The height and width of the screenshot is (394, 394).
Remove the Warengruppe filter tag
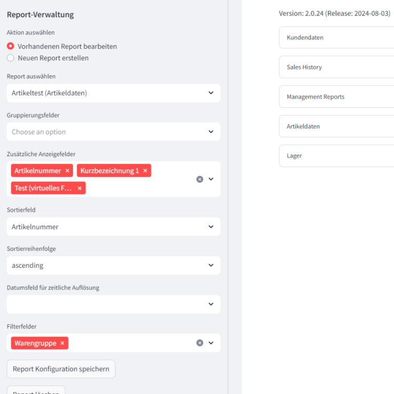[62, 343]
